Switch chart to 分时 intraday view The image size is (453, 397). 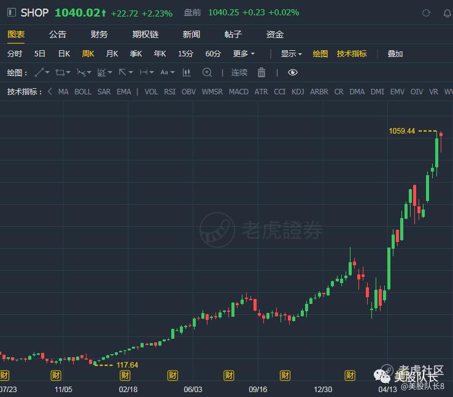pos(15,54)
